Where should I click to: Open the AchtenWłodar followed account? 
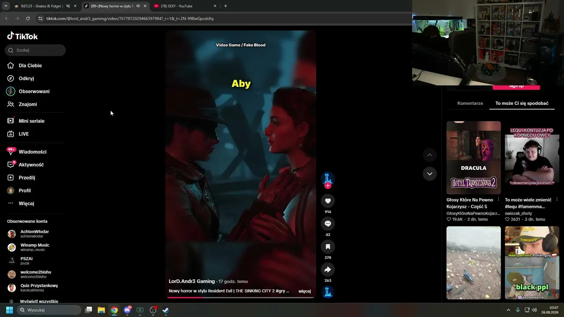coord(34,234)
